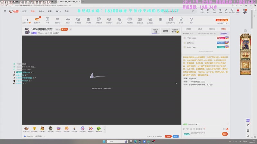Click the Douyu logo
257x144 pixels.
pos(13,11)
